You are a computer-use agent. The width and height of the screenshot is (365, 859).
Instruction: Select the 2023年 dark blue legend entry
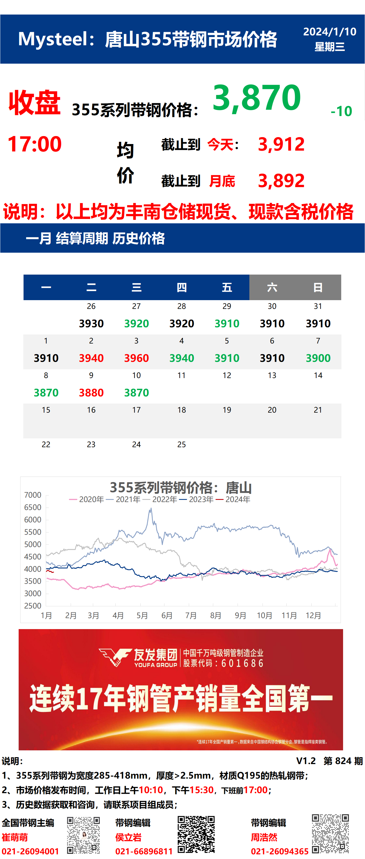coord(196,499)
